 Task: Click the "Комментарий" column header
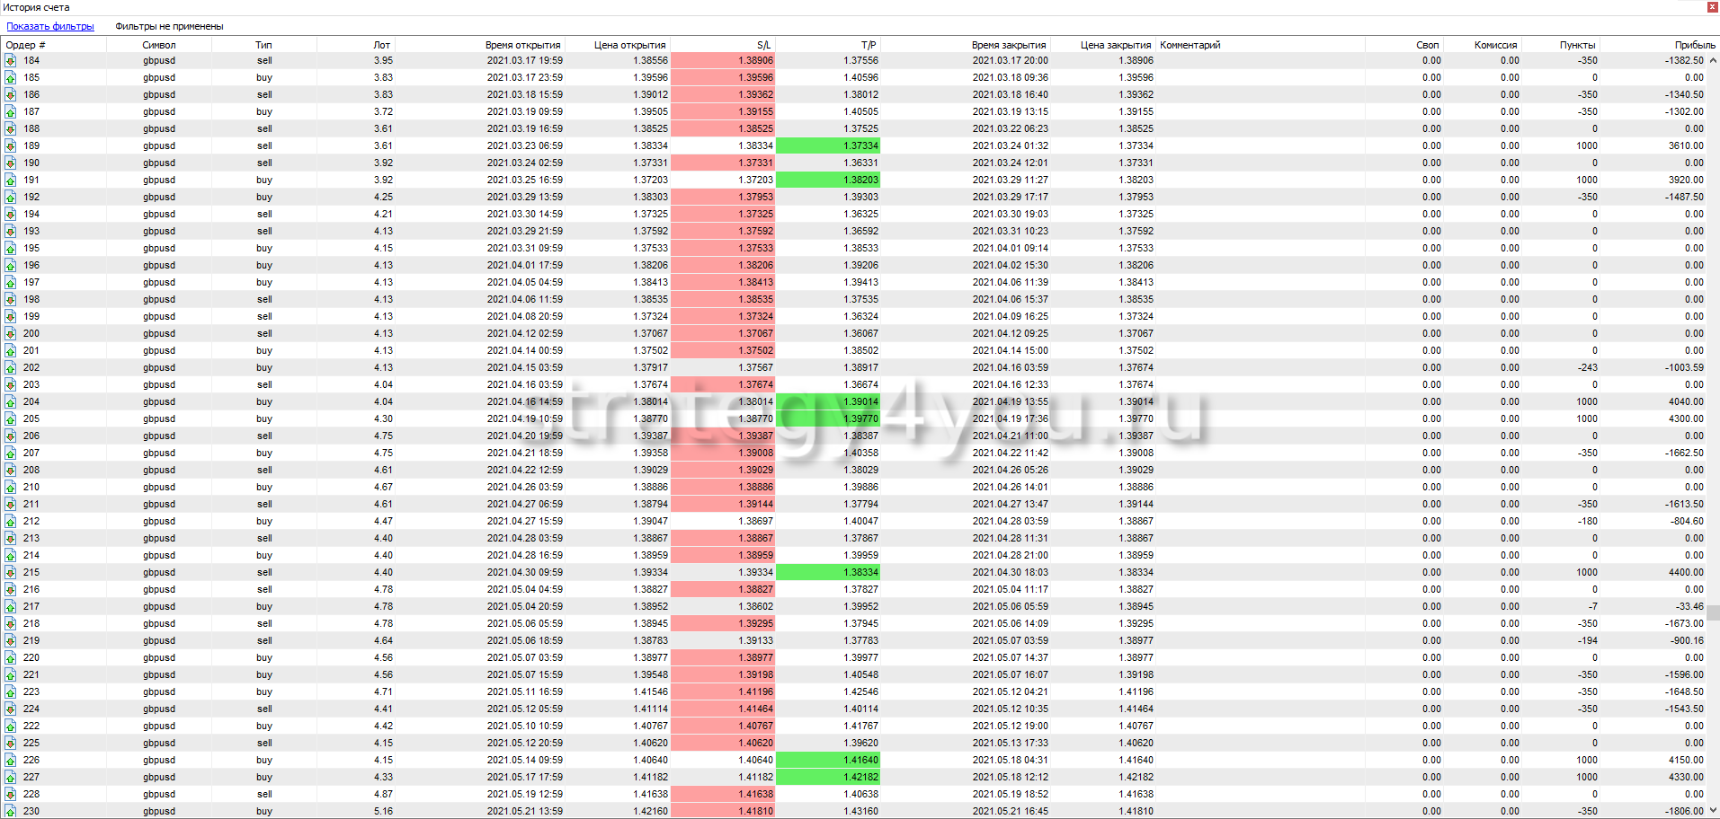(1190, 45)
